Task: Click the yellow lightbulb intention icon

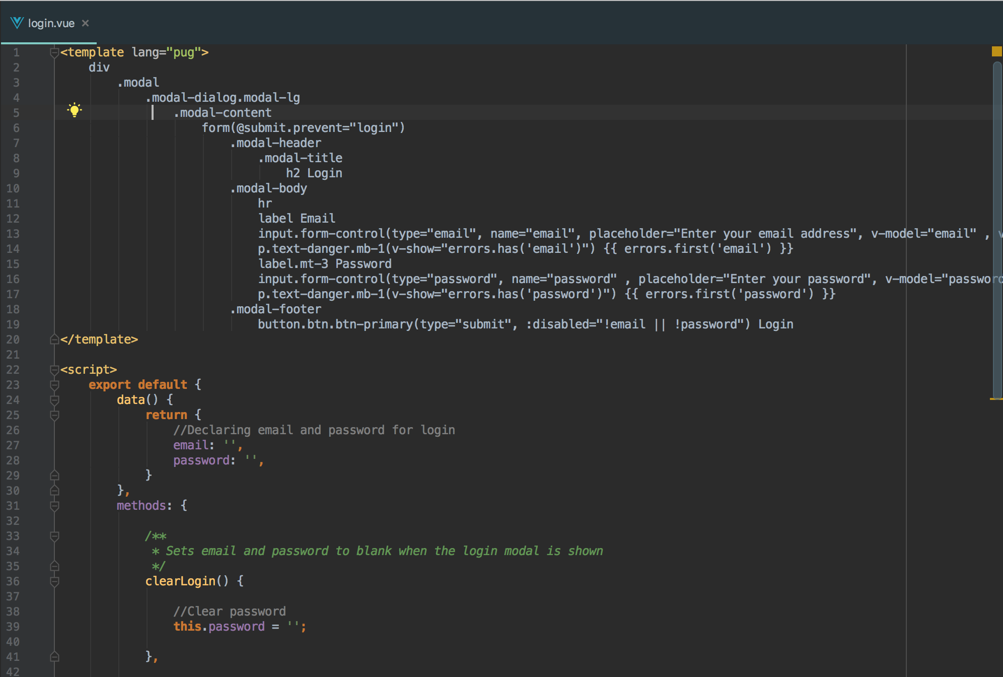Action: (75, 110)
